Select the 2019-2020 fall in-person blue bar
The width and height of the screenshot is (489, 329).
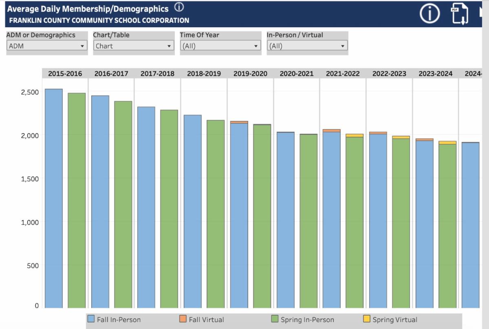239,215
